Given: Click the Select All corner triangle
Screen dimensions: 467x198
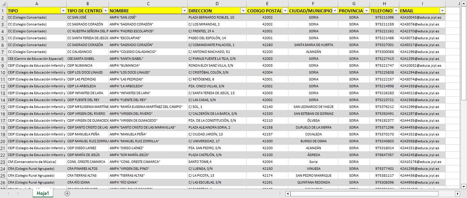Looking at the screenshot, I should [3, 3].
